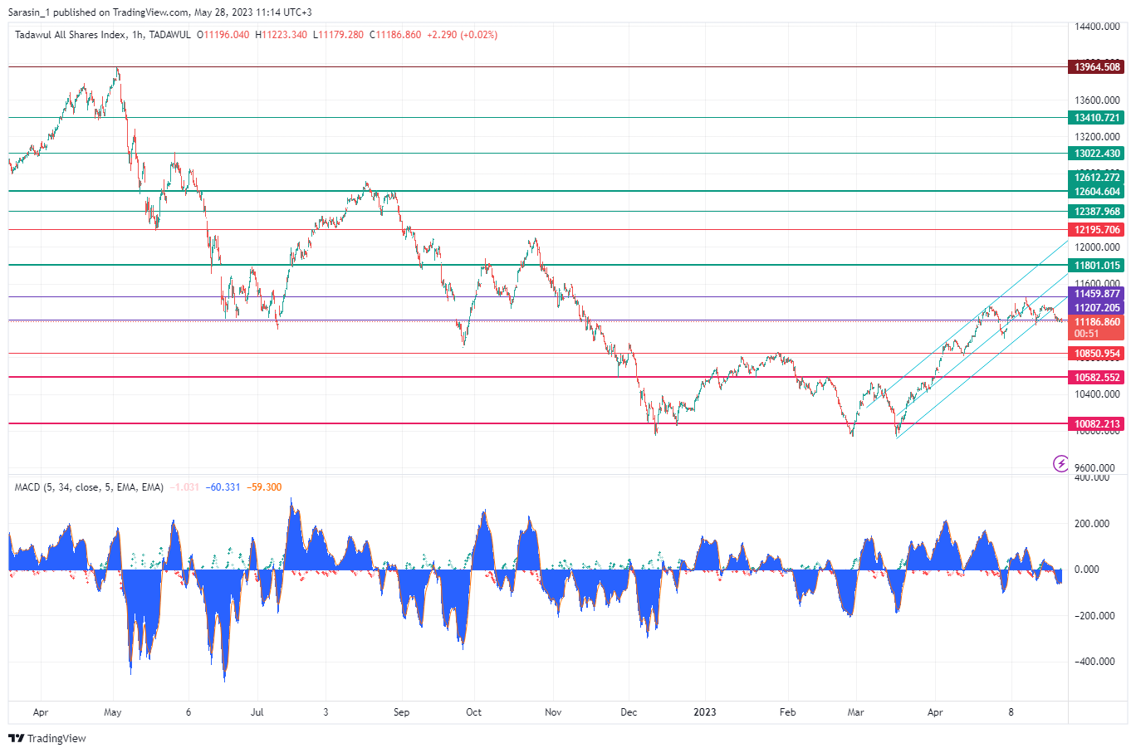The image size is (1136, 753).
Task: Click the 10400.000 price axis tick
Action: (x=1097, y=394)
